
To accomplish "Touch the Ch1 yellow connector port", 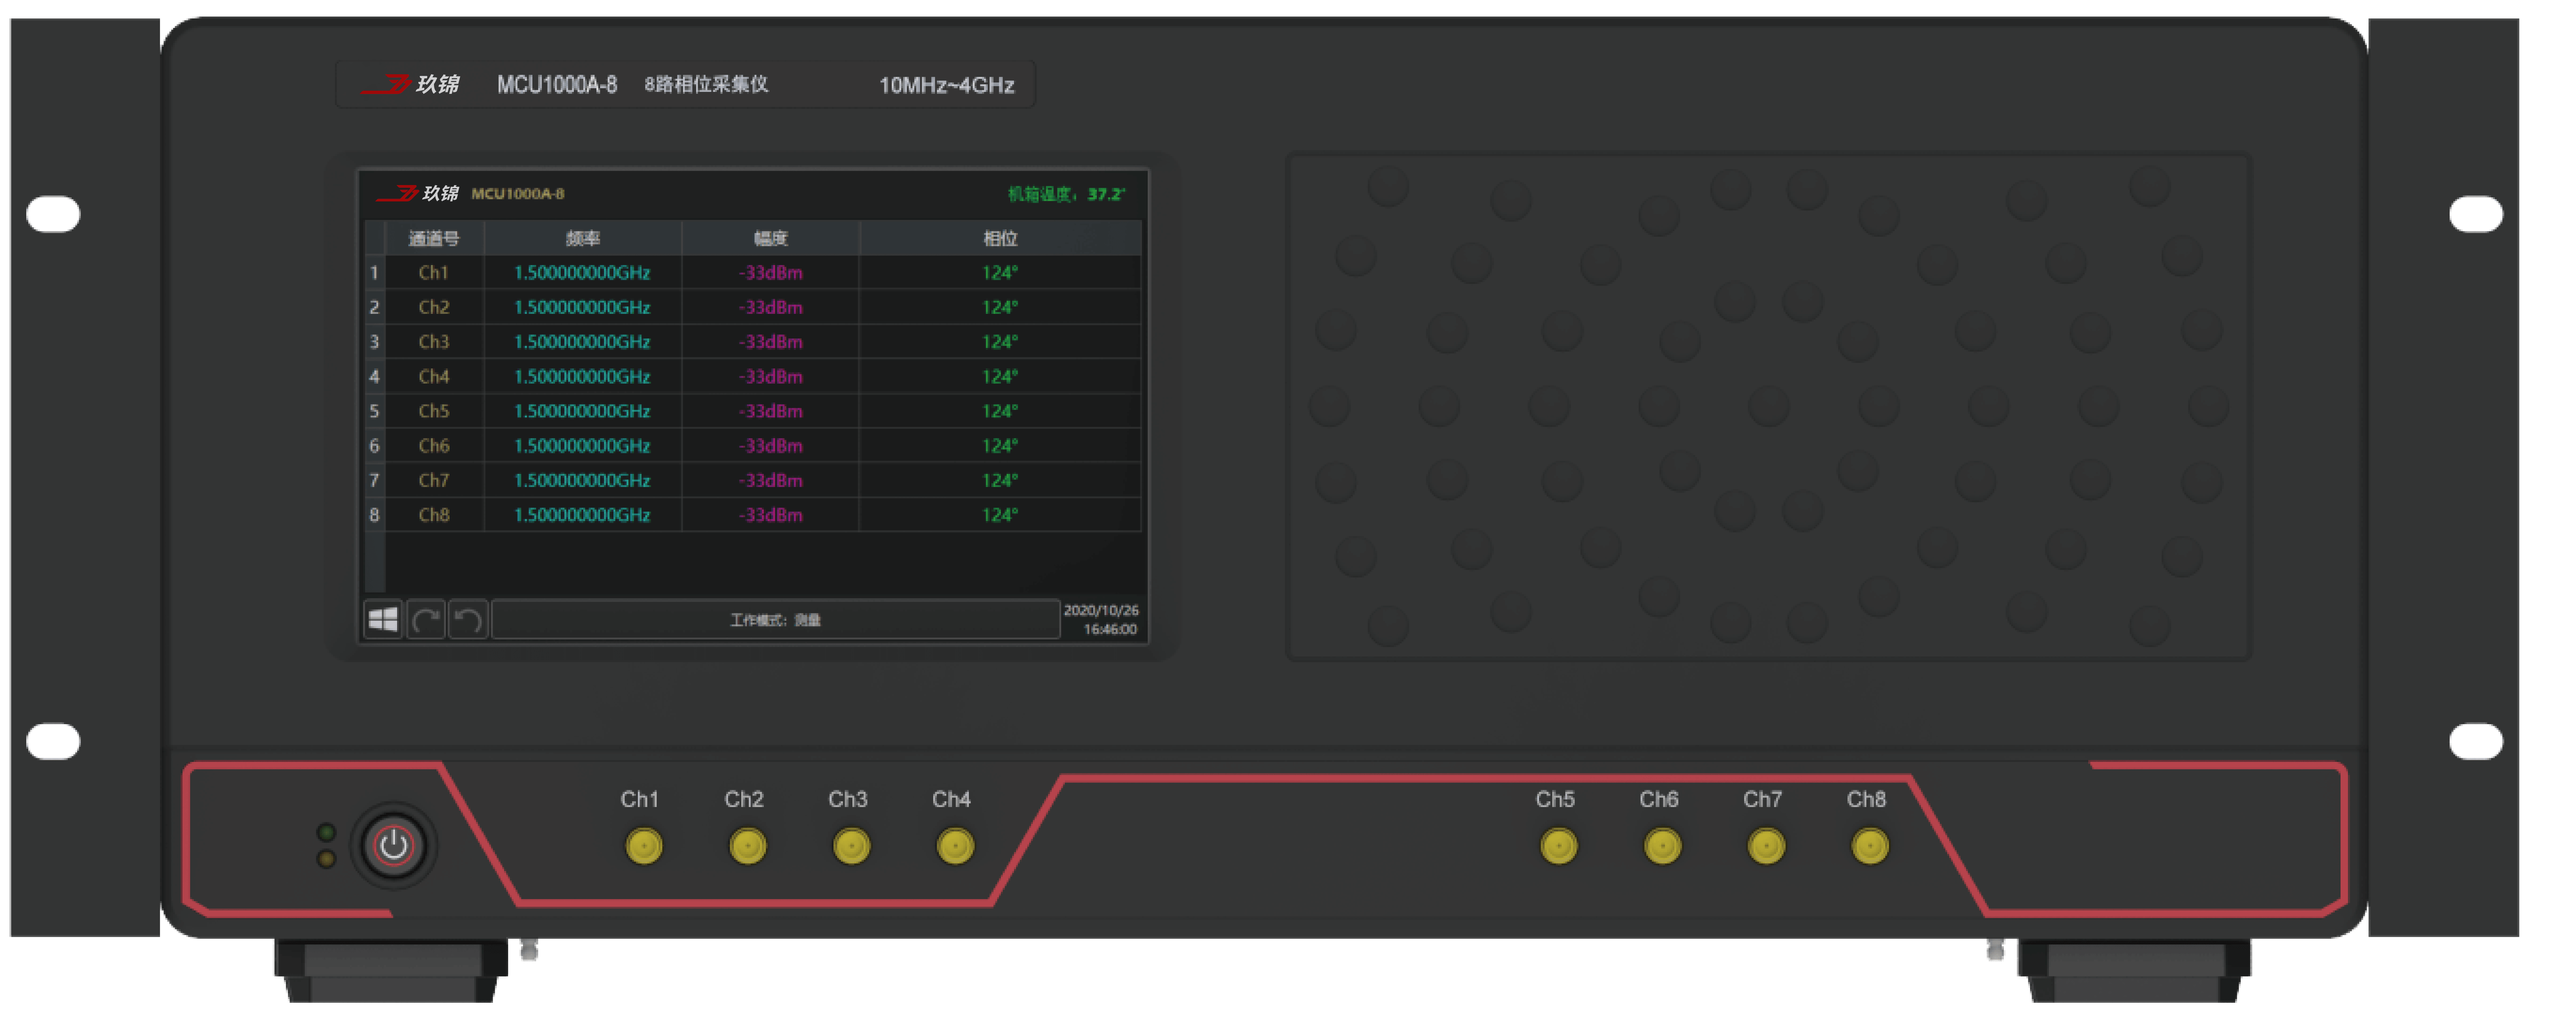I will click(643, 847).
